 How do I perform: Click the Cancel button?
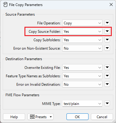tap(102, 117)
